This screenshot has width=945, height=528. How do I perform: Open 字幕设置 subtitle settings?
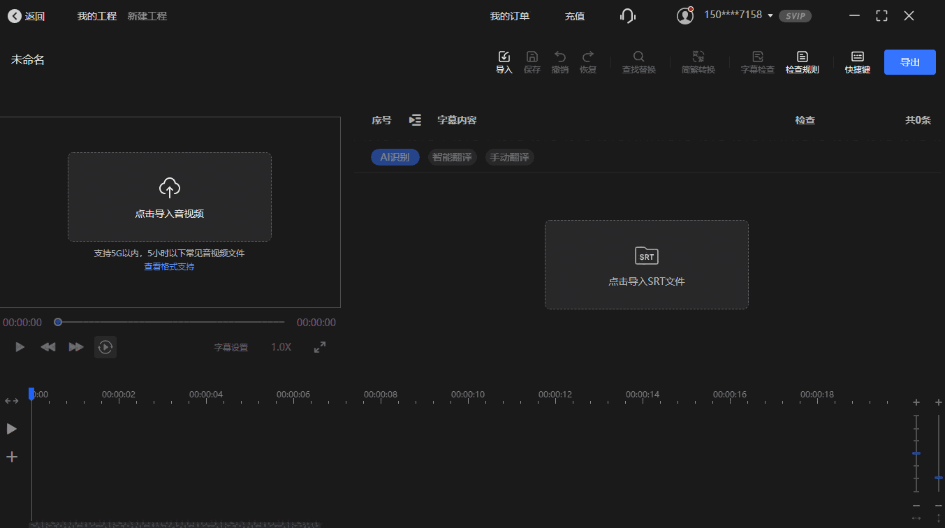coord(231,347)
